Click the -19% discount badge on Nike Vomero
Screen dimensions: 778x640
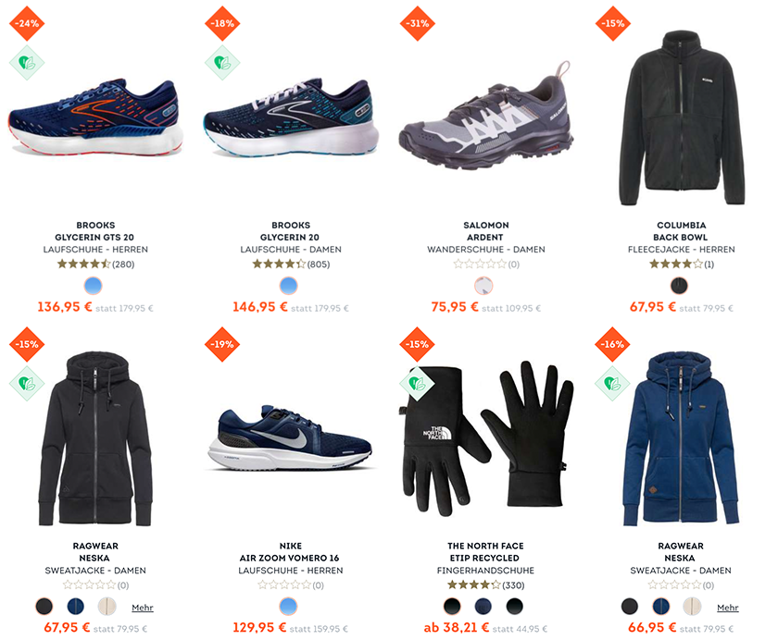point(222,344)
